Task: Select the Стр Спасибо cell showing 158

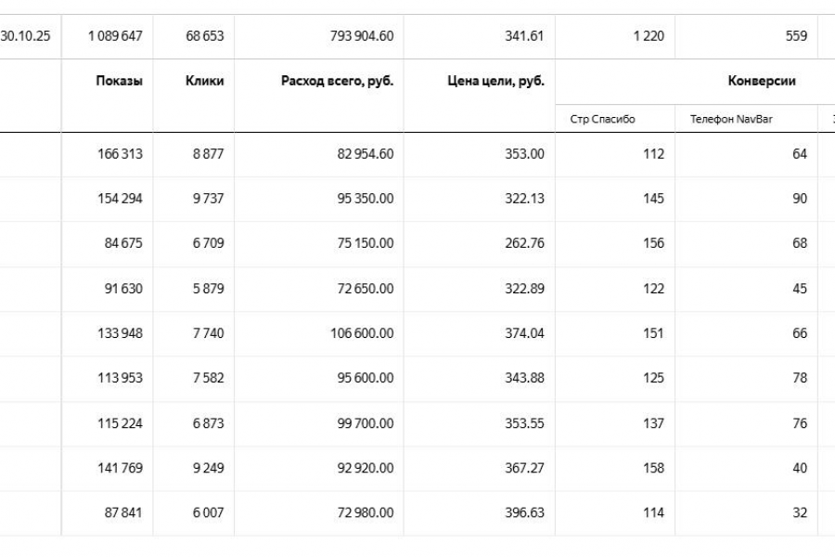Action: 653,468
